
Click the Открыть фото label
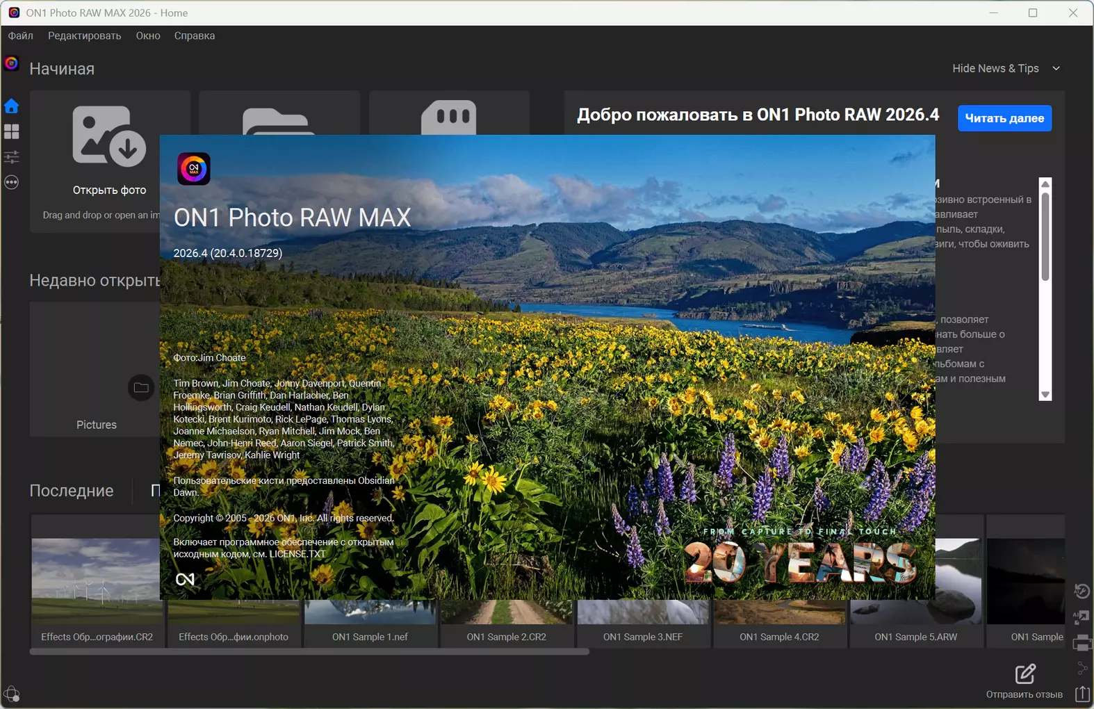coord(110,190)
